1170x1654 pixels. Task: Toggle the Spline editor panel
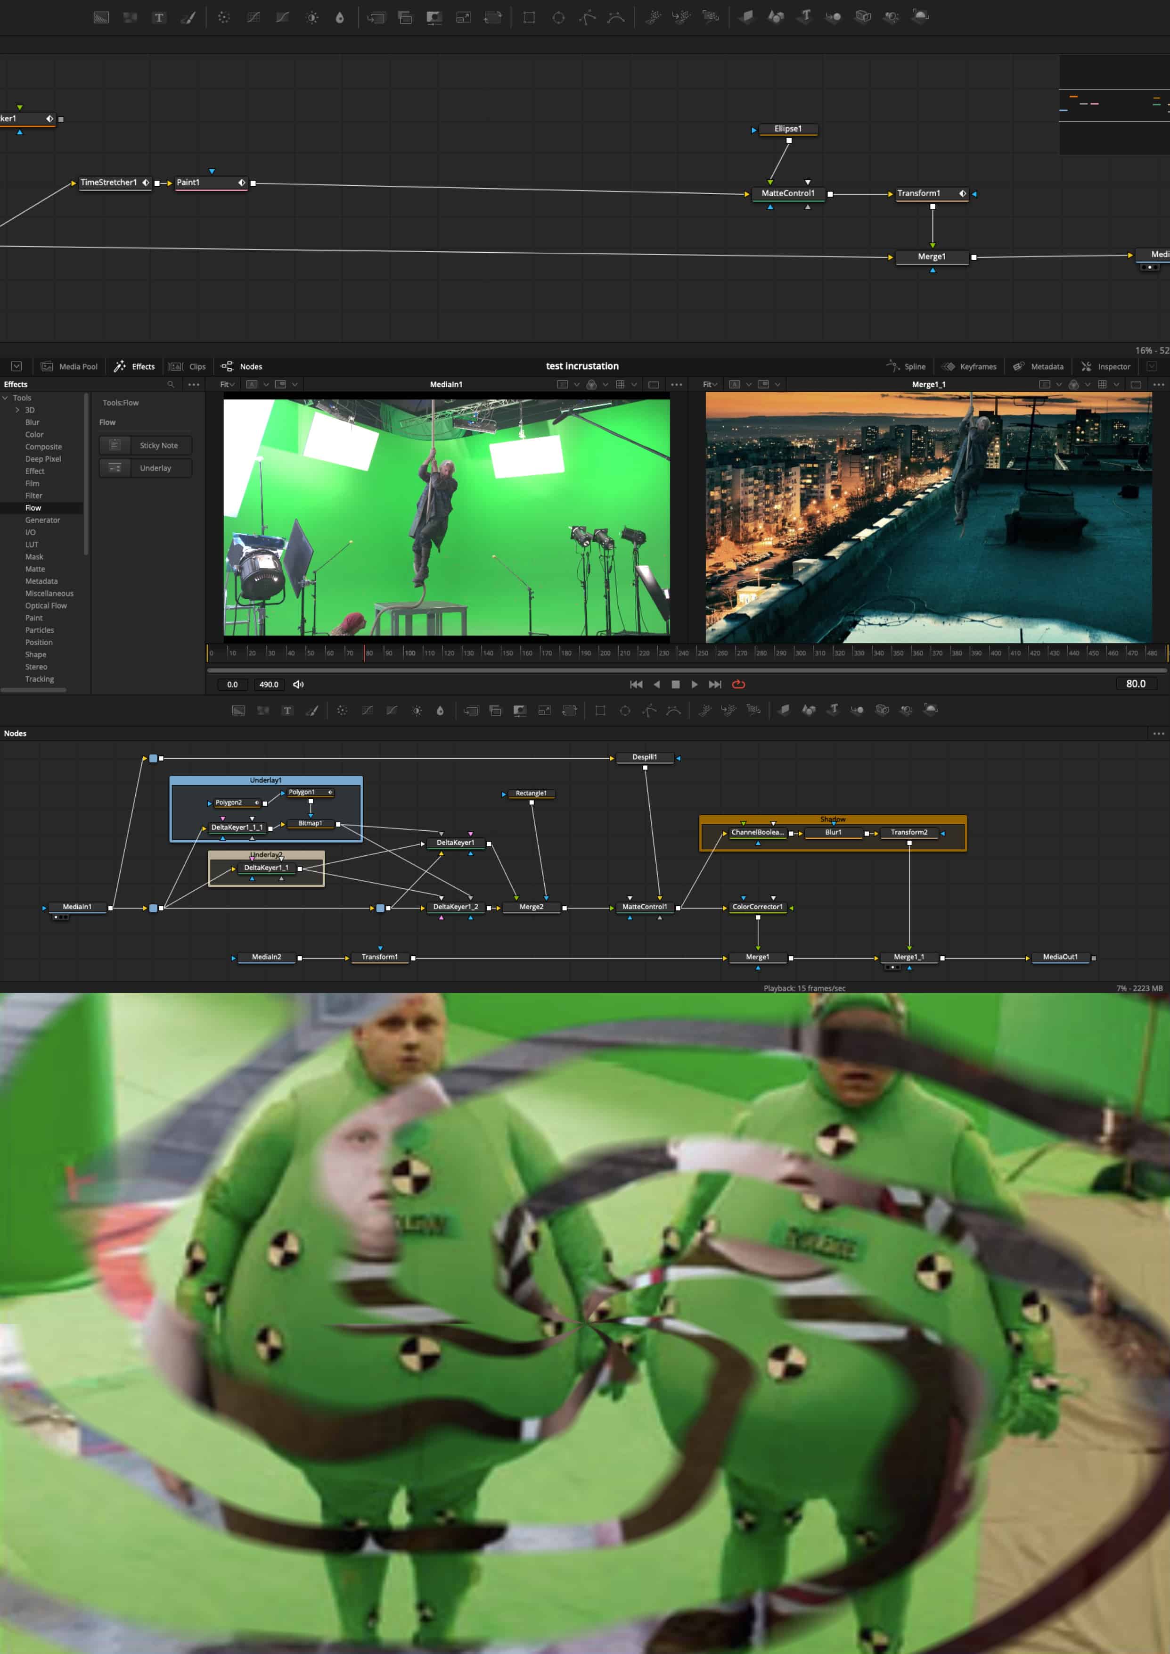pos(906,366)
